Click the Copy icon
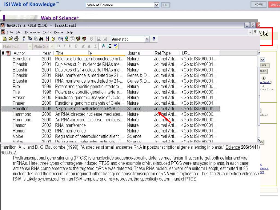 coord(30,39)
